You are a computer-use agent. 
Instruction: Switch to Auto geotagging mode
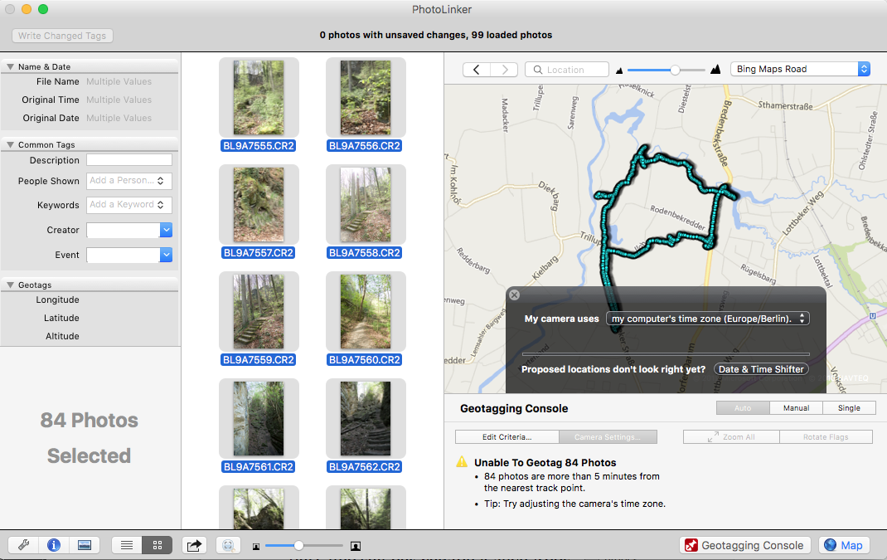pyautogui.click(x=743, y=407)
